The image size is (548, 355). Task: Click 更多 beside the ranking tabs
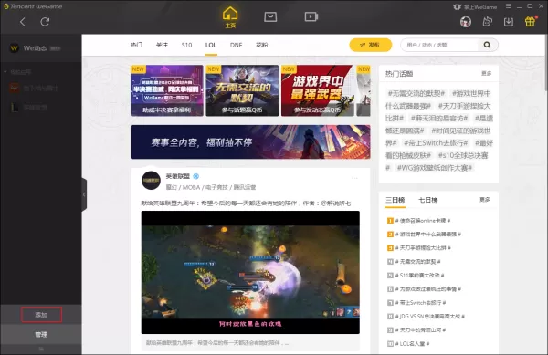point(485,200)
